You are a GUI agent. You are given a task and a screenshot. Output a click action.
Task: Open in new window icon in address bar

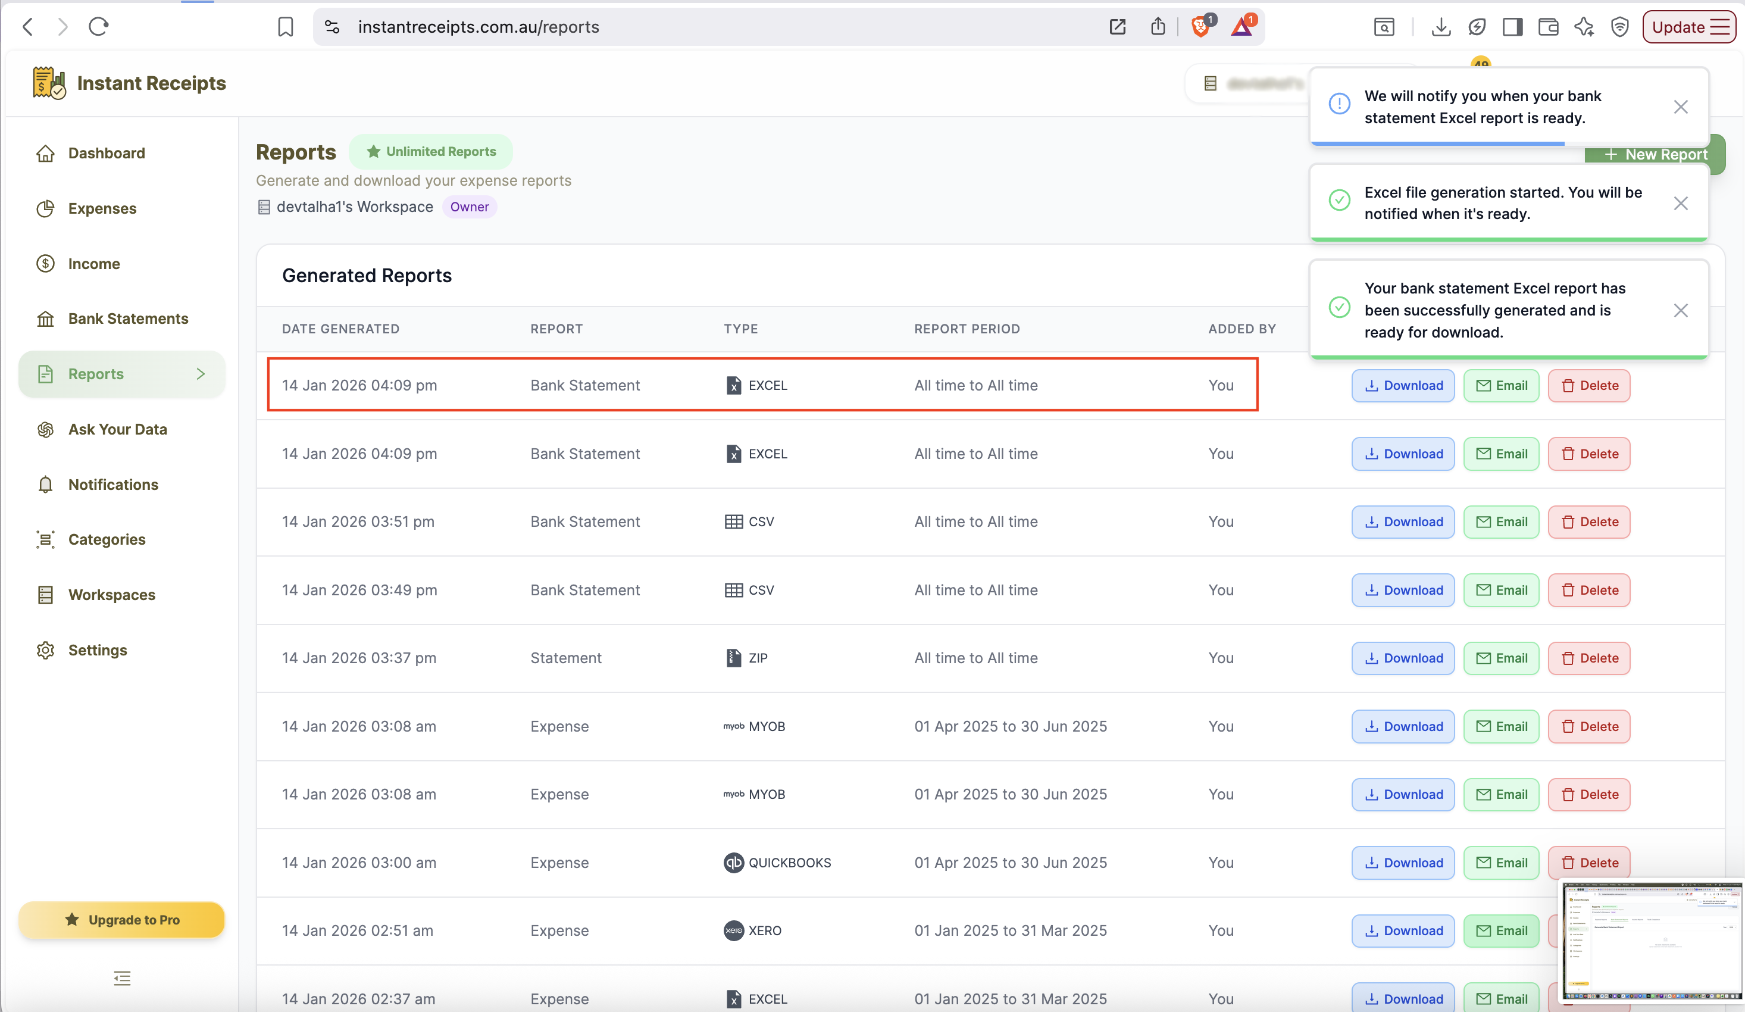pos(1118,27)
